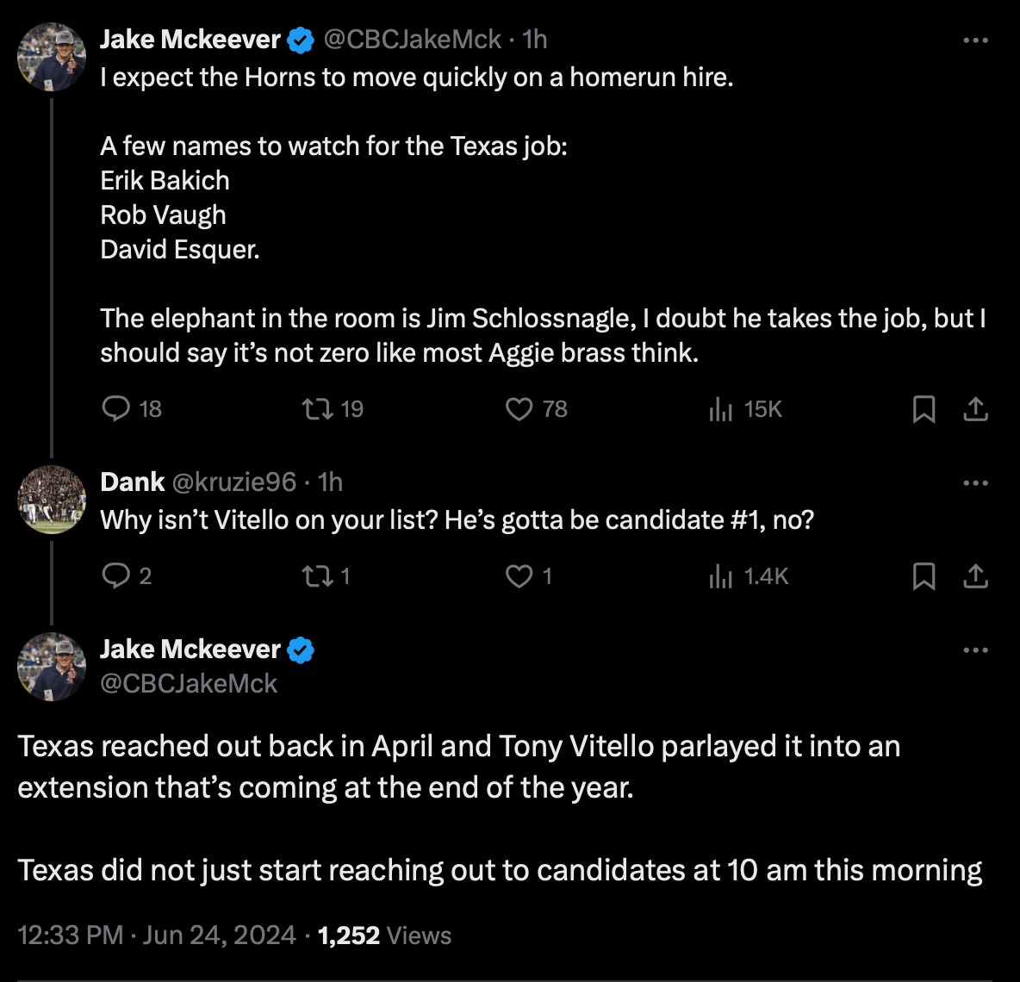
Task: Reply to the first Jake Mckeever tweet
Action: pos(115,408)
